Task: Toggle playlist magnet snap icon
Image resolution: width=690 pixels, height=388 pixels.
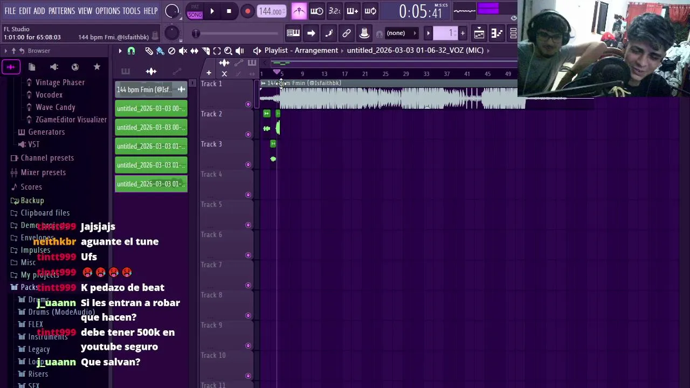Action: point(131,51)
